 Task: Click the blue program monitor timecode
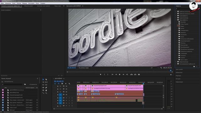click(x=72, y=68)
